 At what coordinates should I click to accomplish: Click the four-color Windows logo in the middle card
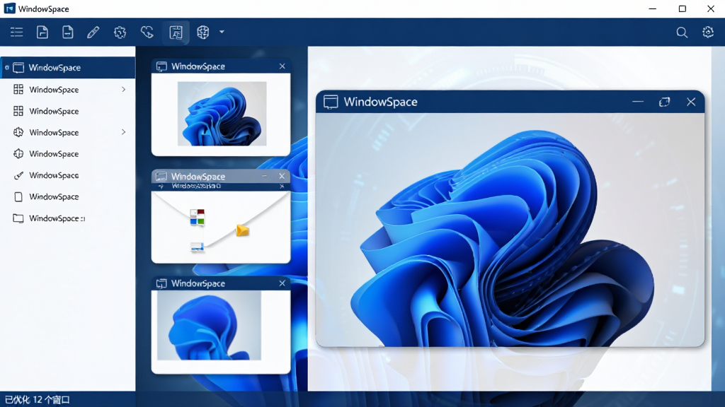(x=198, y=217)
